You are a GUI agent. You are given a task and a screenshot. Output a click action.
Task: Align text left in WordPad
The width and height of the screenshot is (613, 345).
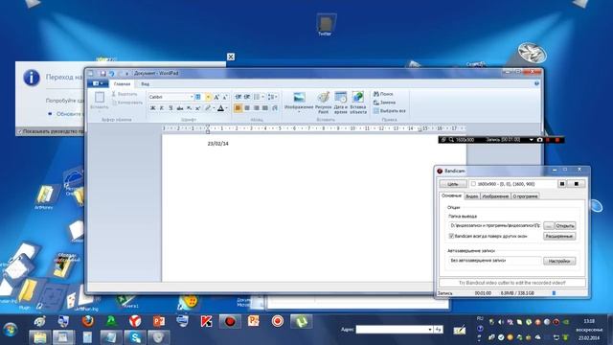[238, 108]
